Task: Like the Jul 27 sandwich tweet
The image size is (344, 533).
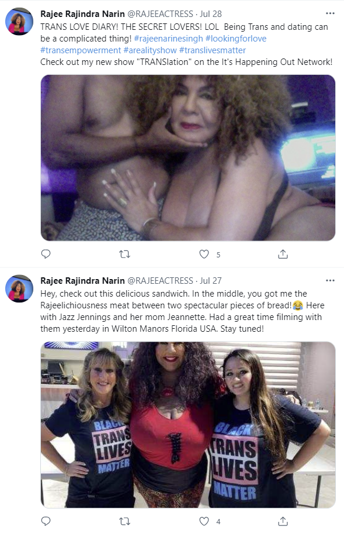Action: click(x=204, y=521)
